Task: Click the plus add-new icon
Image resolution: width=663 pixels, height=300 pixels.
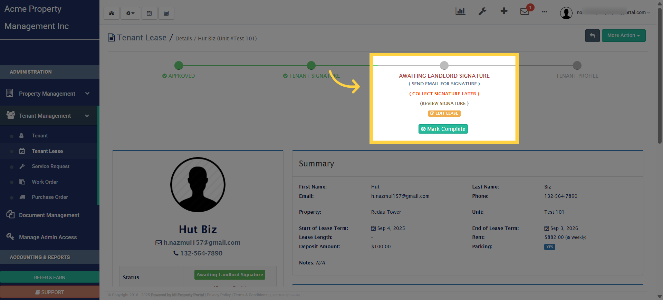Action: point(504,11)
